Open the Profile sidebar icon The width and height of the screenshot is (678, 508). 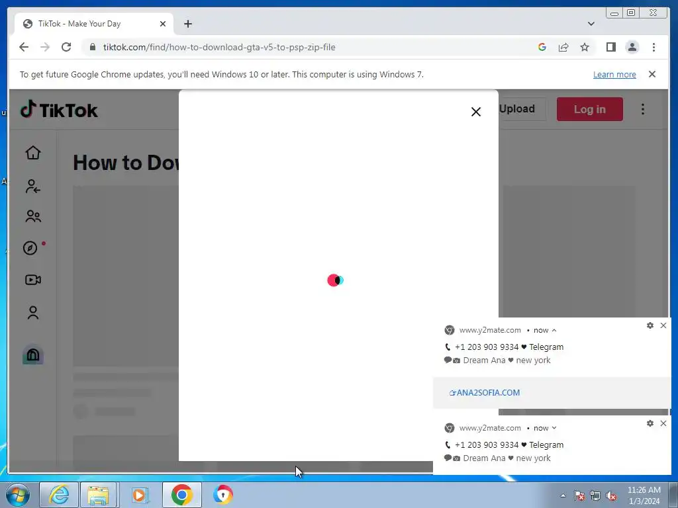tap(33, 312)
